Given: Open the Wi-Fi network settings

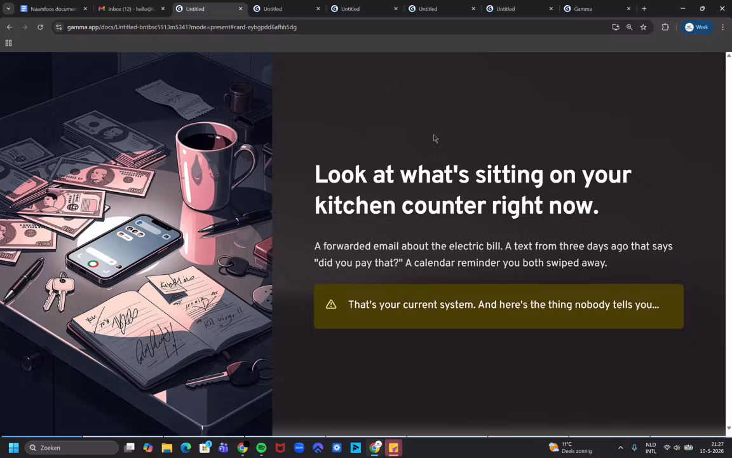Looking at the screenshot, I should (x=667, y=448).
